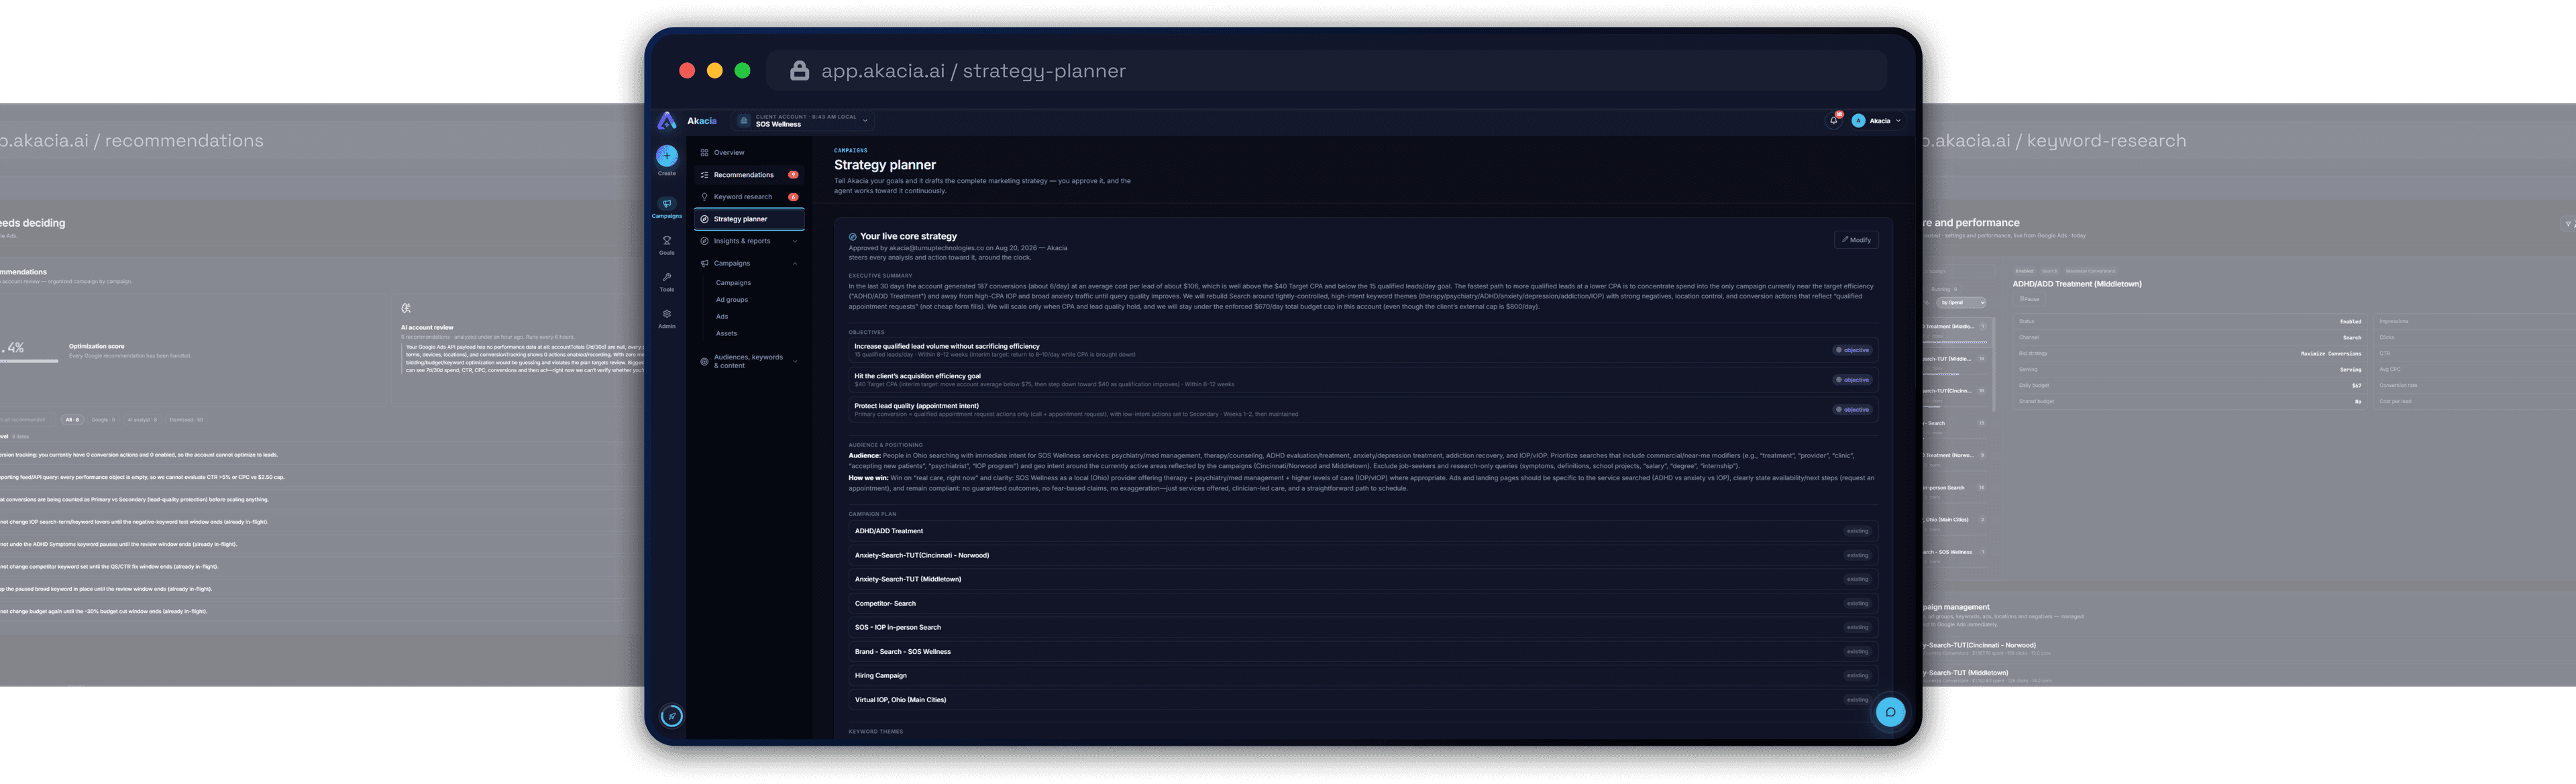Expand Audiences, keywords & content chevron
This screenshot has height=784, width=2576.
point(795,362)
